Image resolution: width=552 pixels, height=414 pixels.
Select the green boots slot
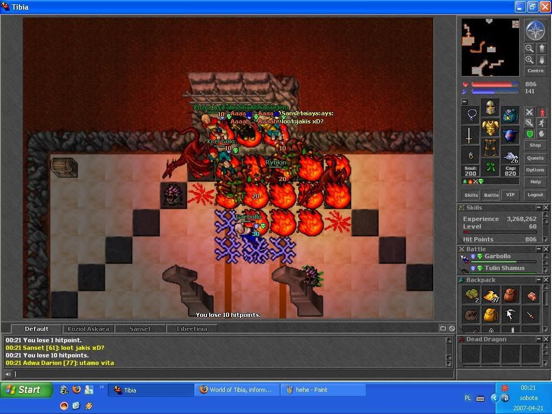point(491,168)
